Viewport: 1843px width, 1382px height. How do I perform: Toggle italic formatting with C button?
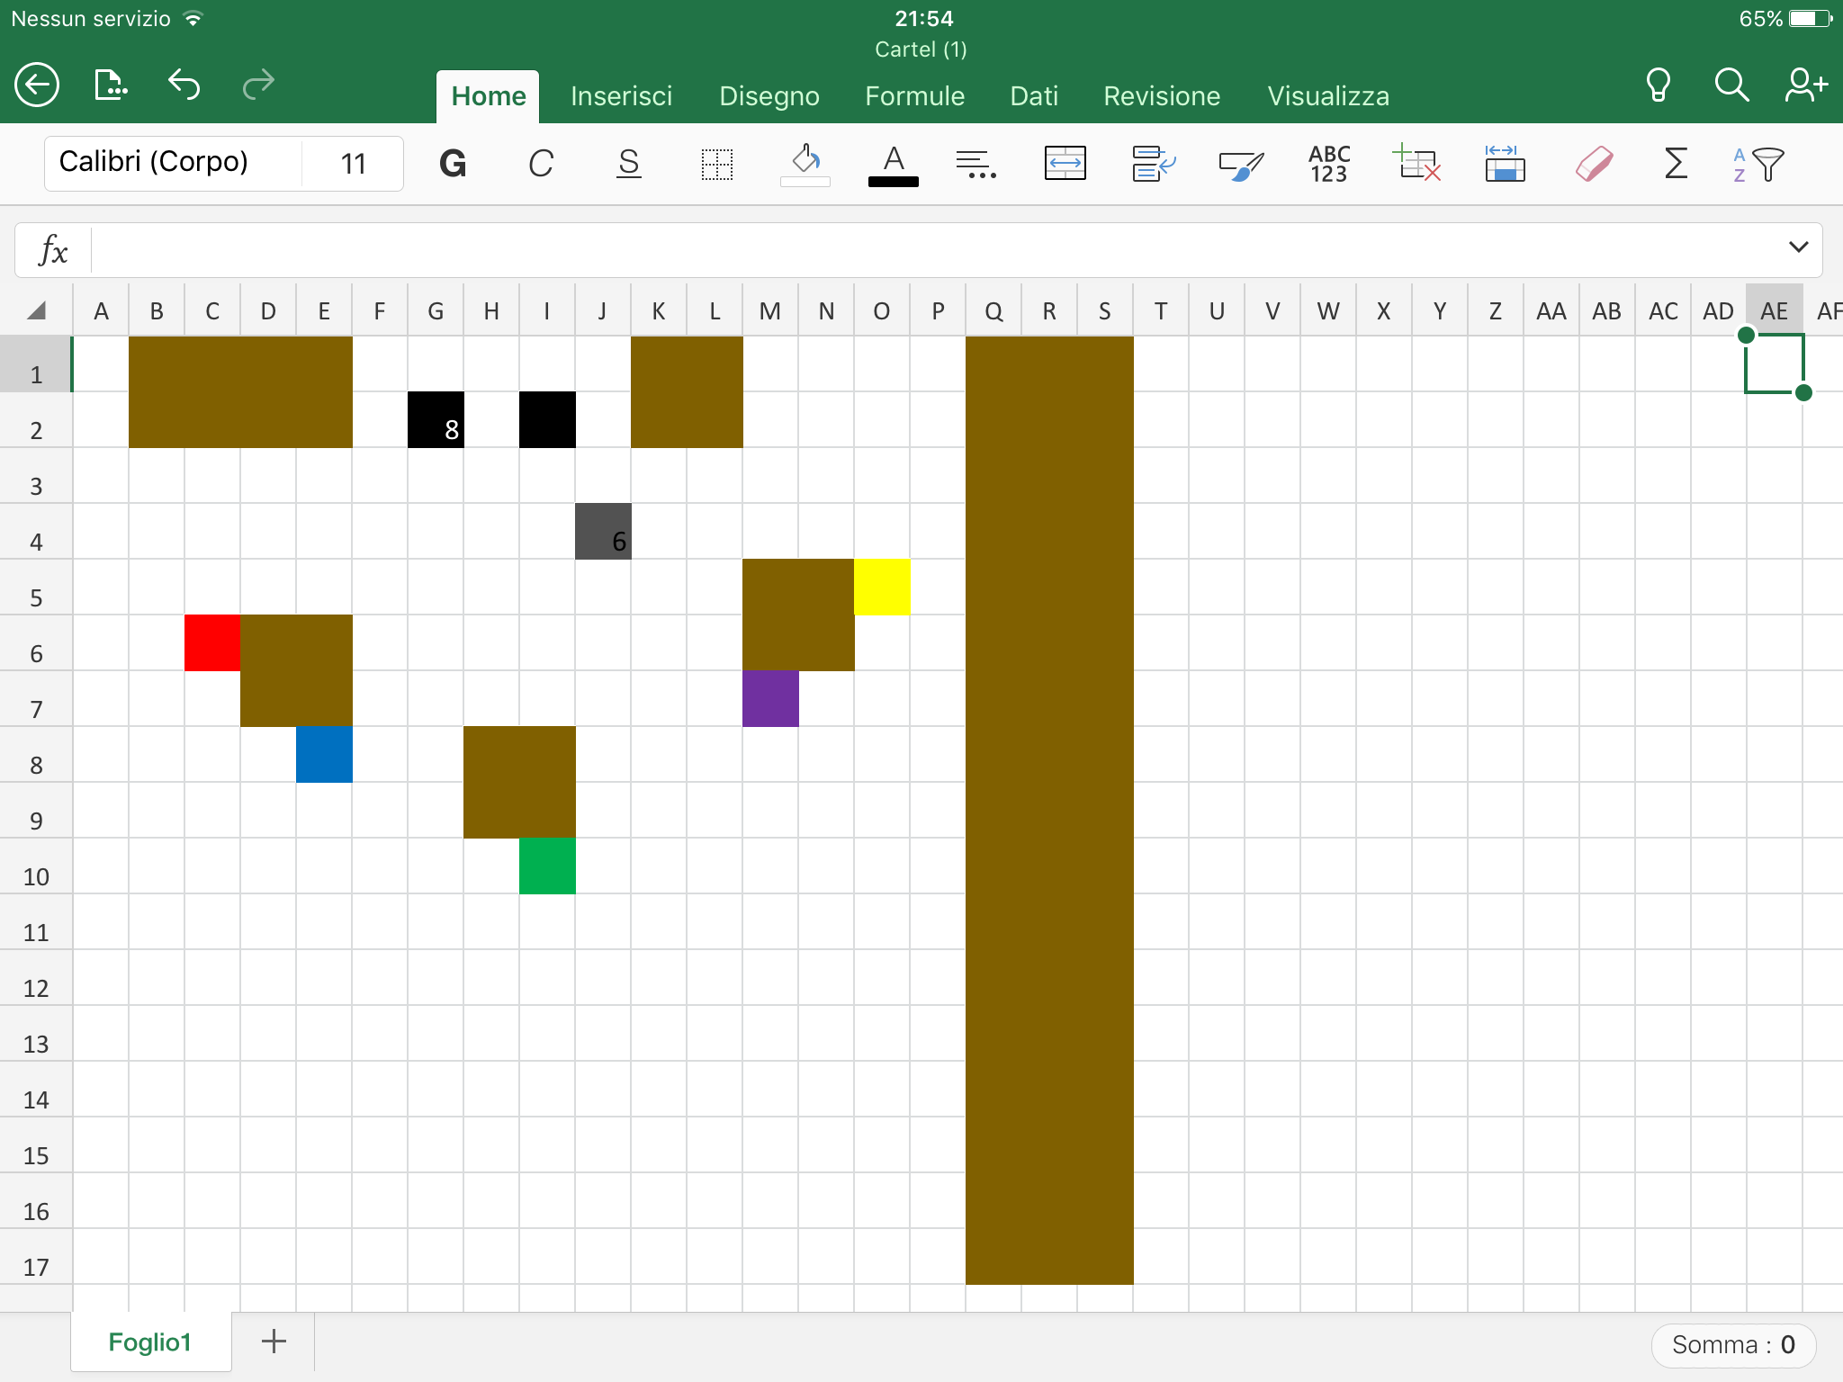(x=540, y=164)
